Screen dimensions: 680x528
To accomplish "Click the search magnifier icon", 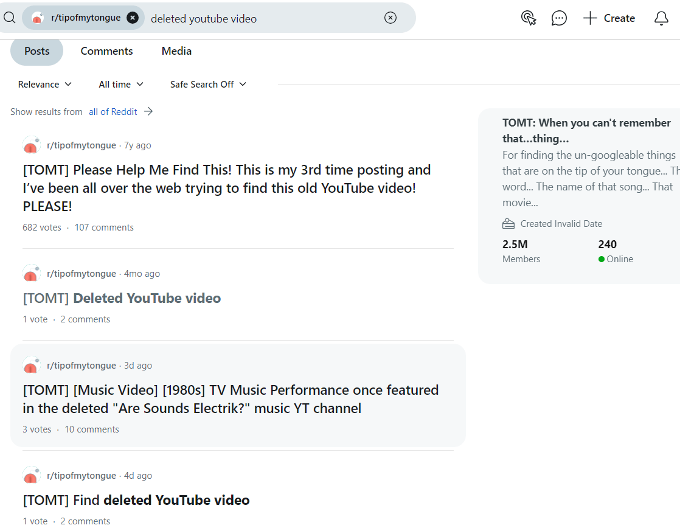I will tap(9, 18).
